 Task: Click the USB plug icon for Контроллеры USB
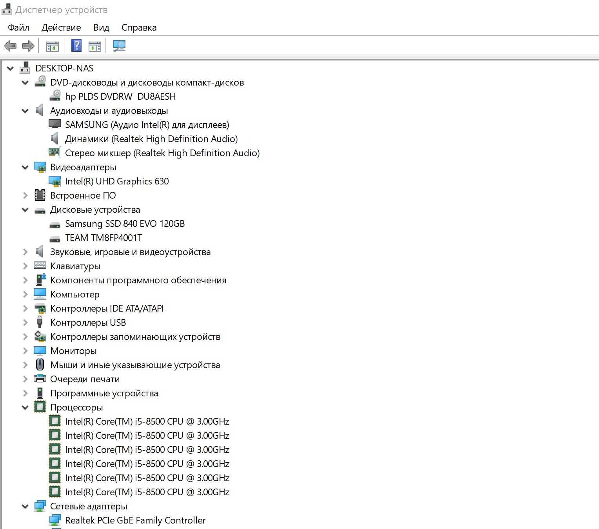tap(39, 322)
